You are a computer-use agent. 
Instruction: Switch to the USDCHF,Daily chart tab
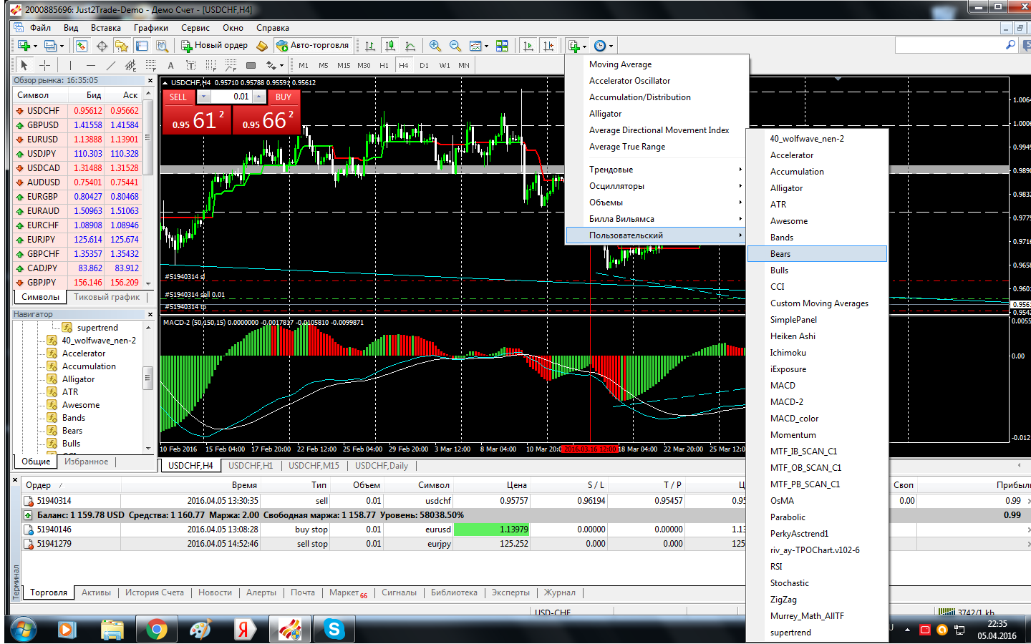pyautogui.click(x=382, y=465)
